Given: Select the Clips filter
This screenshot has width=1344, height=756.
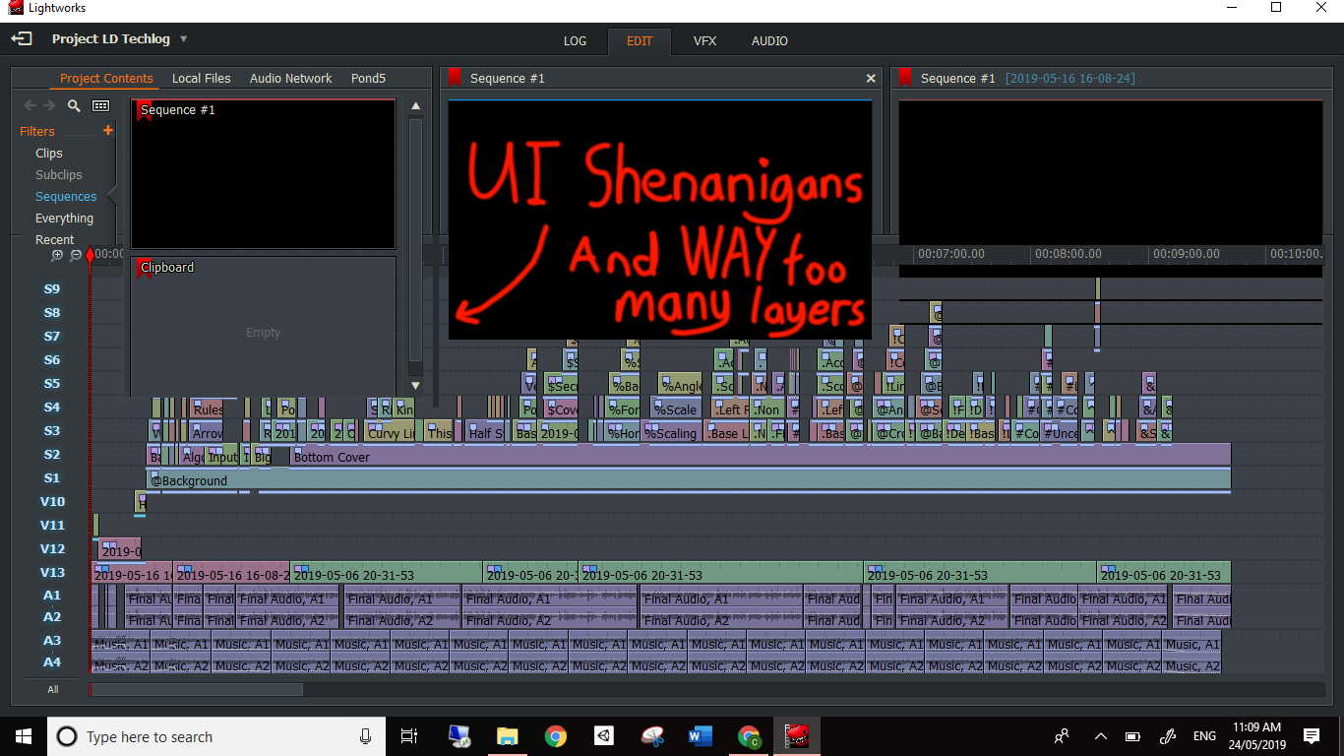Looking at the screenshot, I should click(49, 154).
